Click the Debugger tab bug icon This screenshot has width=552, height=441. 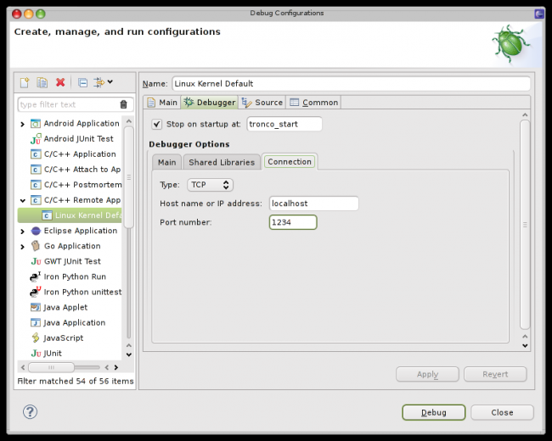[189, 102]
